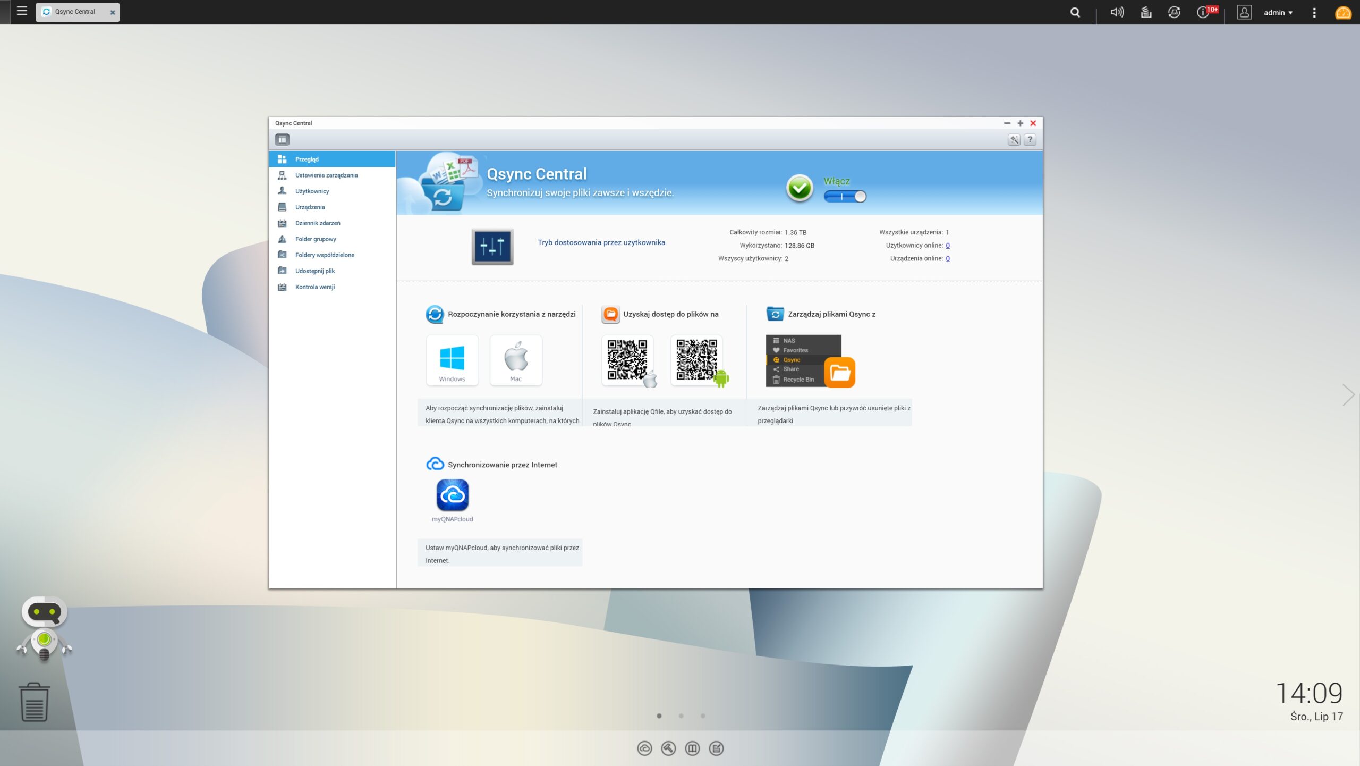
Task: Close the Qsync Central taskbar tab
Action: pos(113,12)
